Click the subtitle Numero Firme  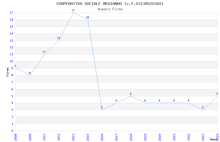110,9
